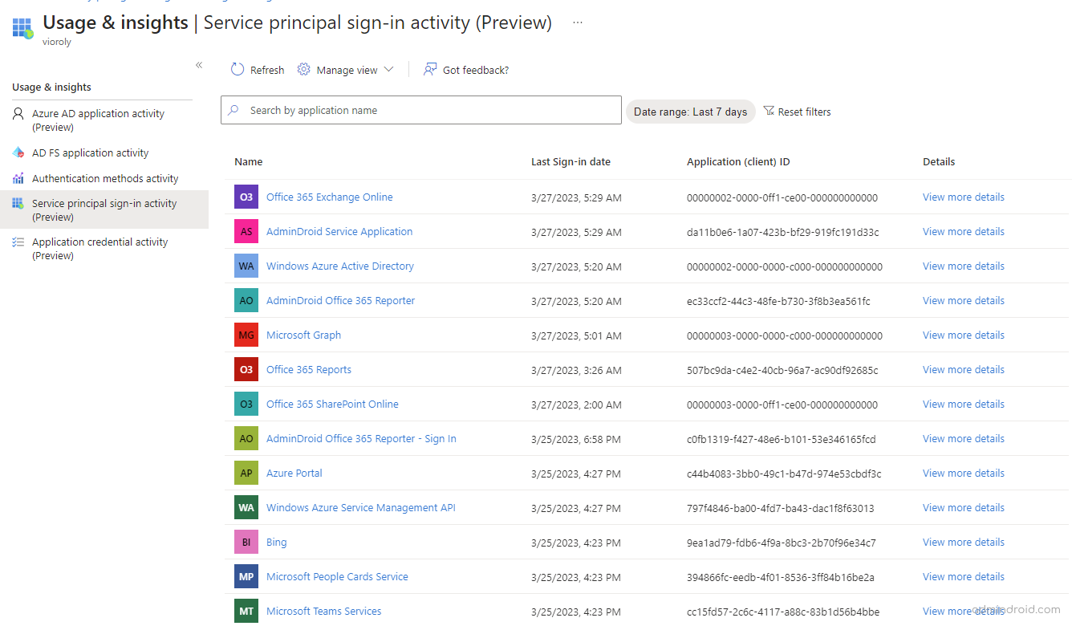View more details for Azure Portal

click(x=964, y=473)
